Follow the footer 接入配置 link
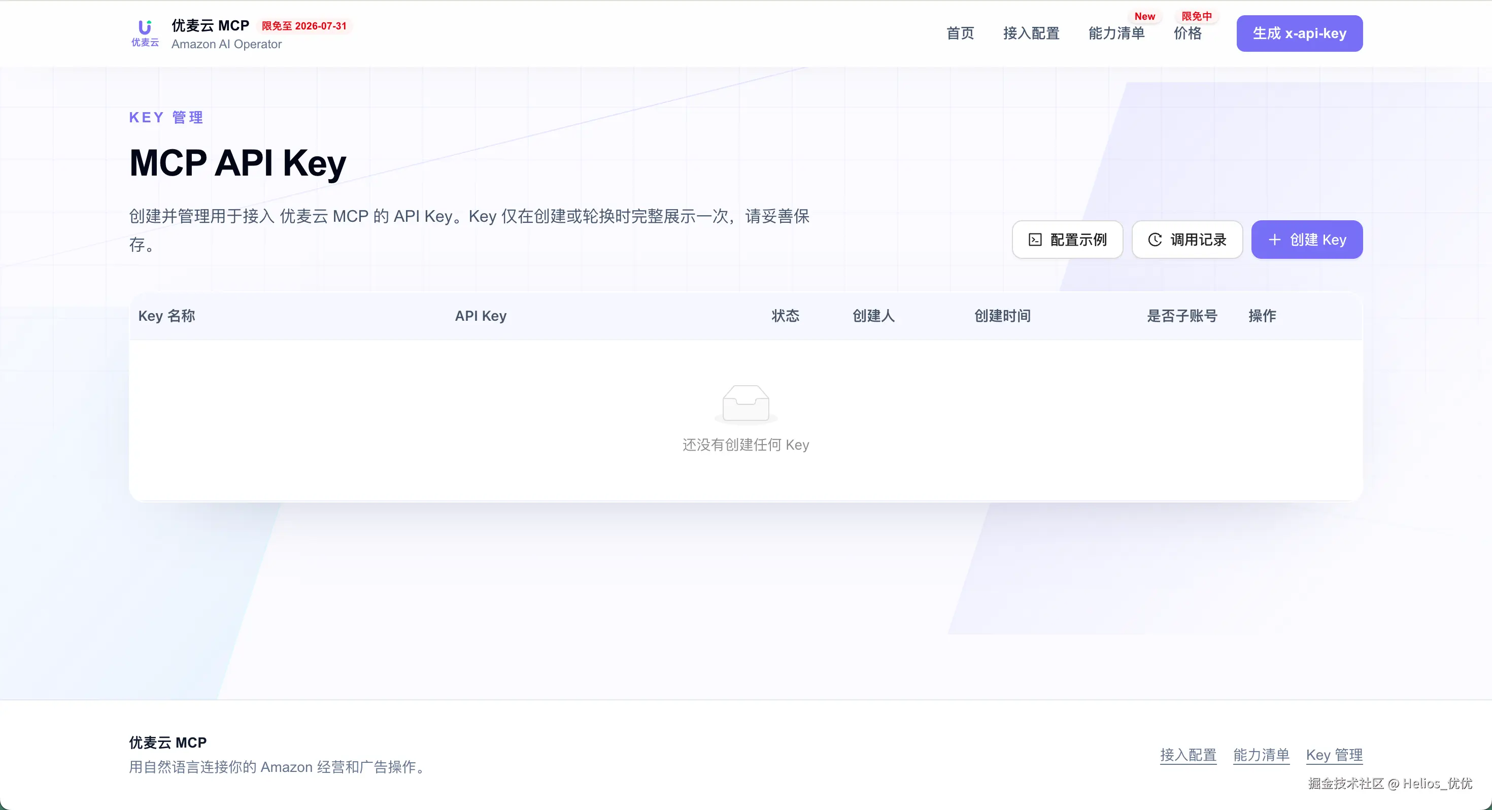The width and height of the screenshot is (1492, 810). tap(1188, 755)
